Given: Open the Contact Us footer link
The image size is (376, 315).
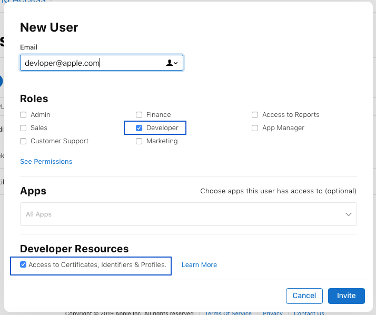Looking at the screenshot, I should click(309, 313).
